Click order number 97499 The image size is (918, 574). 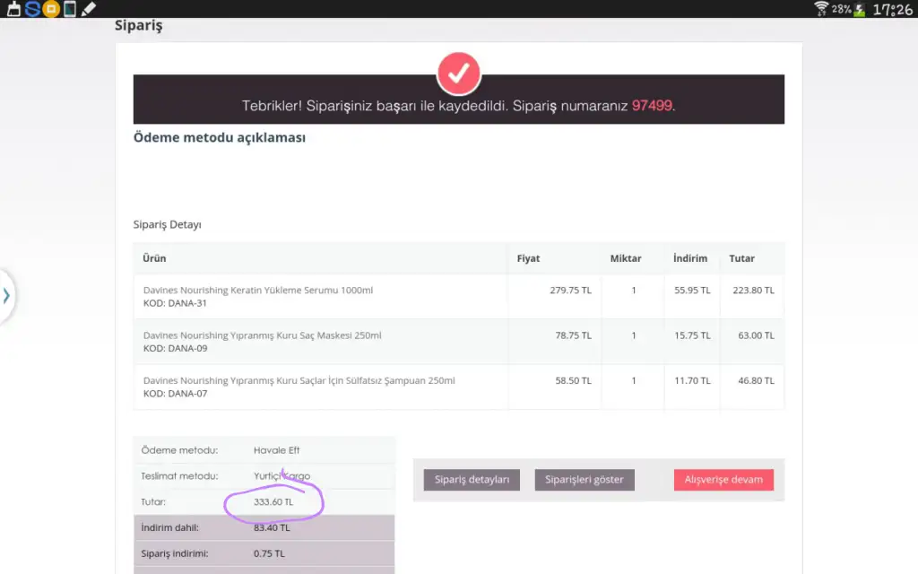point(652,106)
